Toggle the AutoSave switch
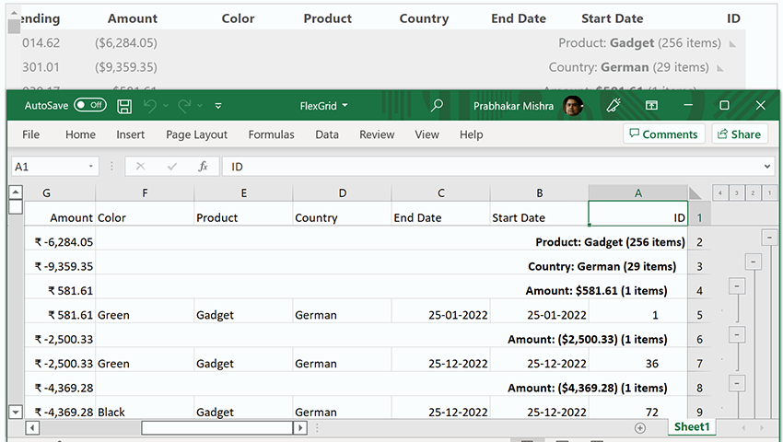This screenshot has height=442, width=783. [89, 106]
